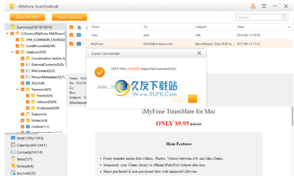Image resolution: width=294 pixels, height=176 pixels.
Task: Select the Calendar(441/441) category
Action: click(x=36, y=145)
